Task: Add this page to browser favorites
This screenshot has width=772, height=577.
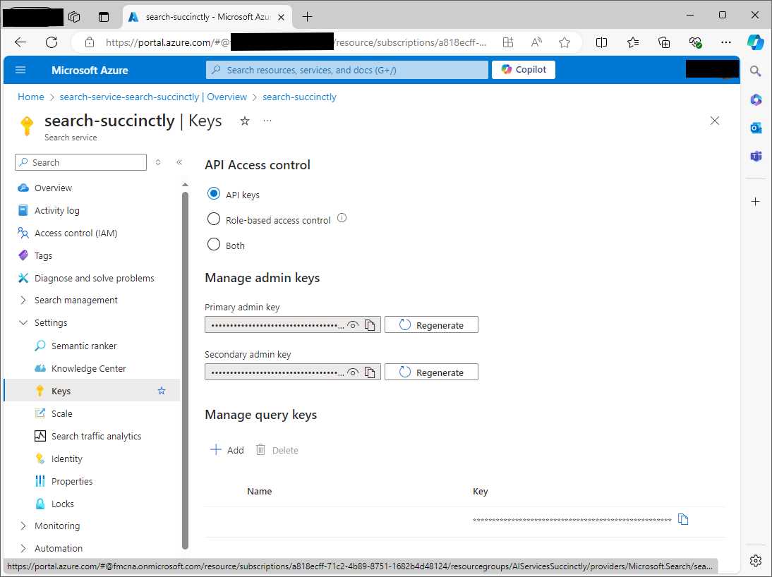Action: (565, 42)
